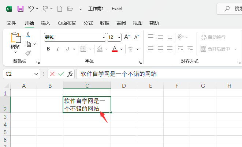
Task: Redo the last undone action
Action: tap(45, 9)
